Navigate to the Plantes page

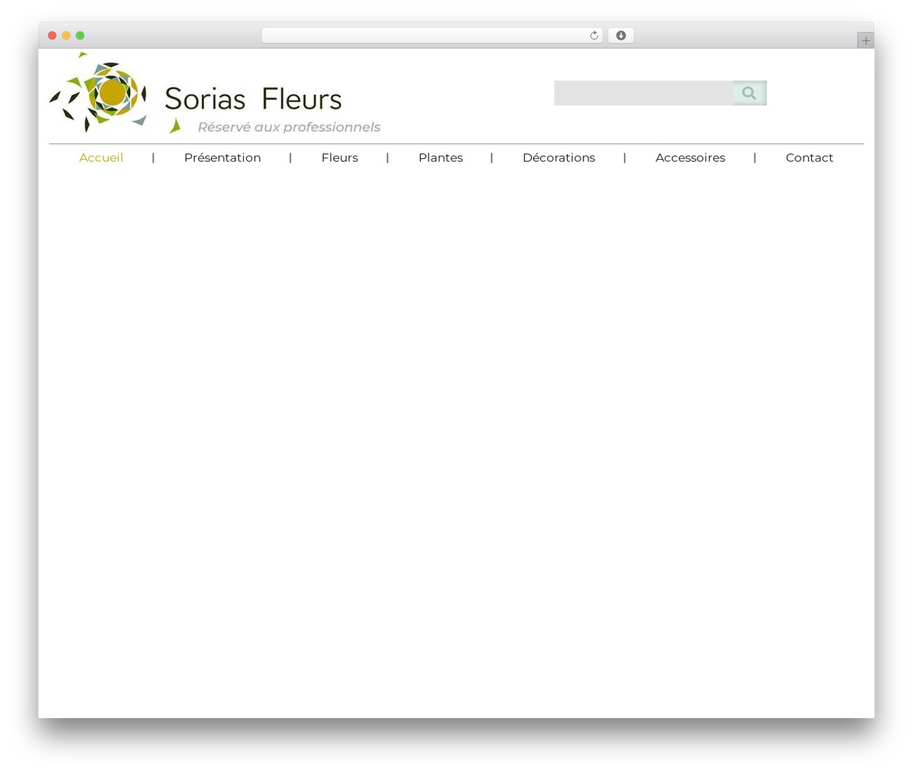pos(441,158)
